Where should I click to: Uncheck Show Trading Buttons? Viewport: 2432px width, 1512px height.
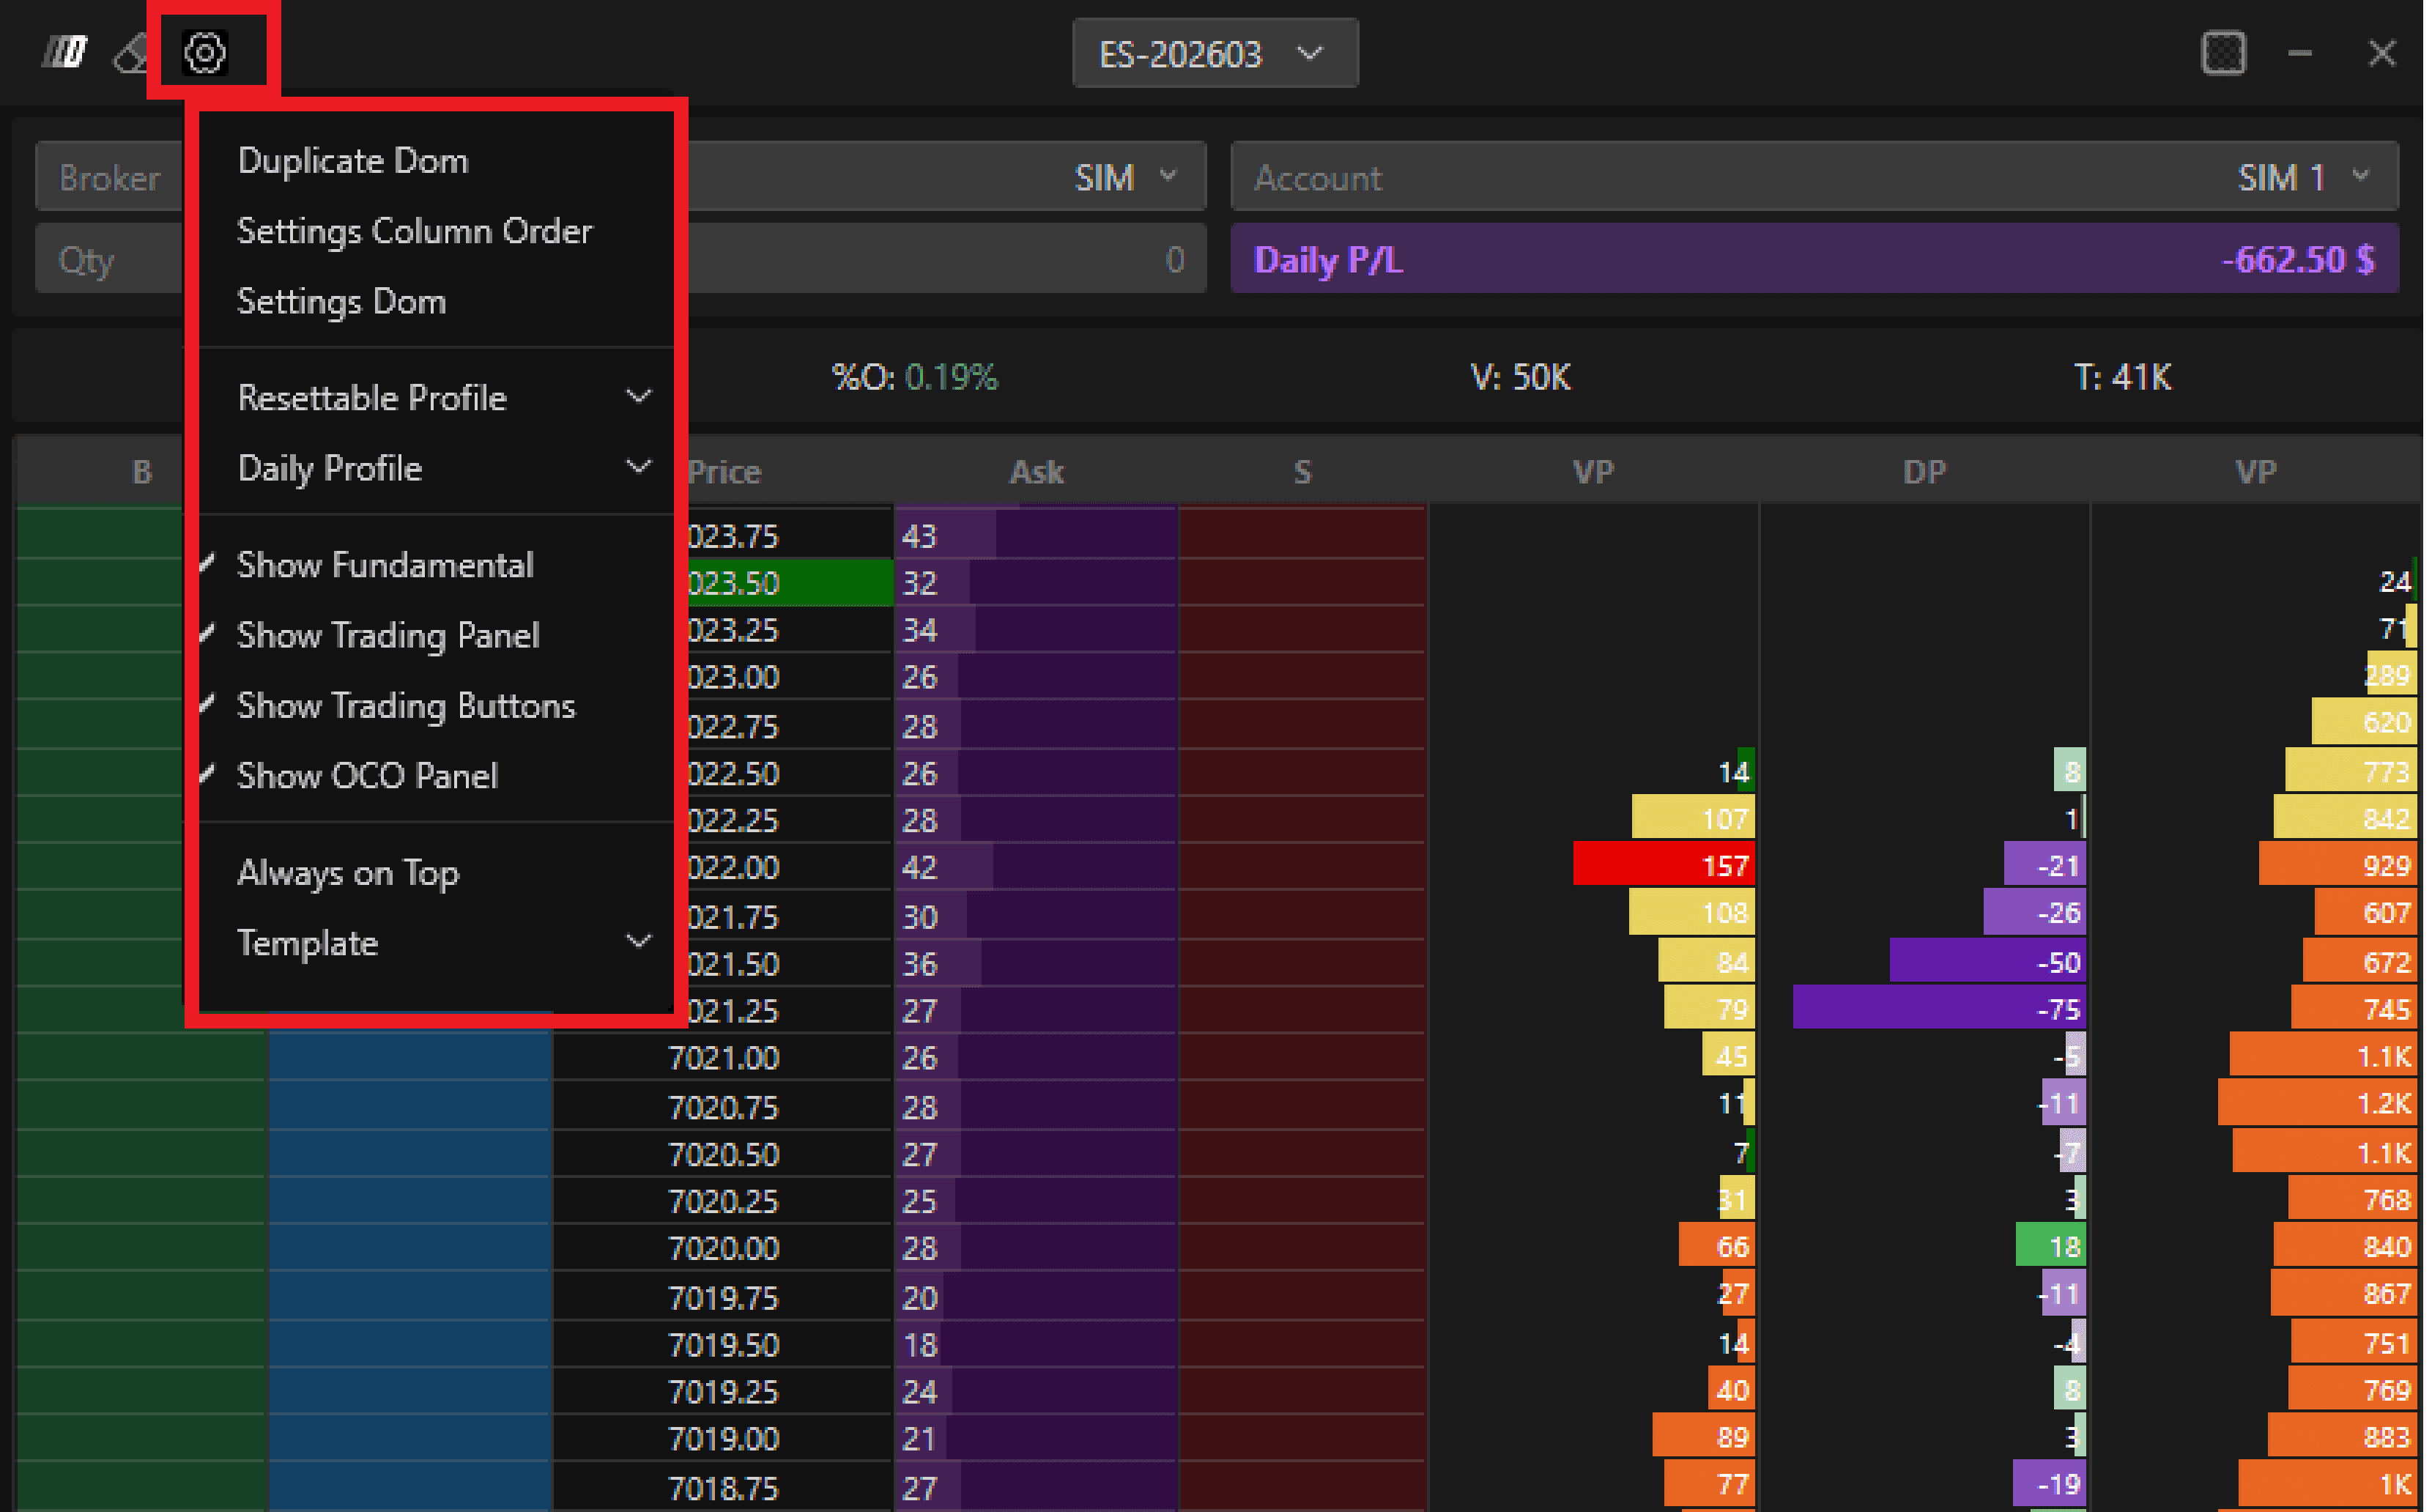(x=405, y=706)
